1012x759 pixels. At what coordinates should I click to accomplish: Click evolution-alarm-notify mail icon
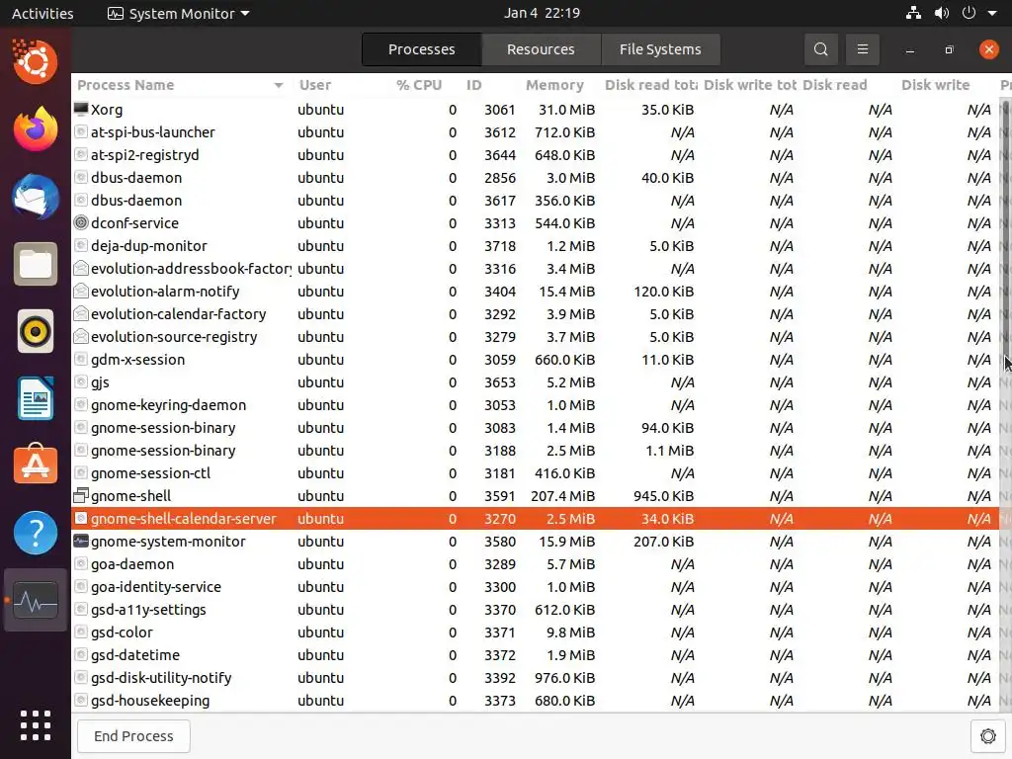81,292
